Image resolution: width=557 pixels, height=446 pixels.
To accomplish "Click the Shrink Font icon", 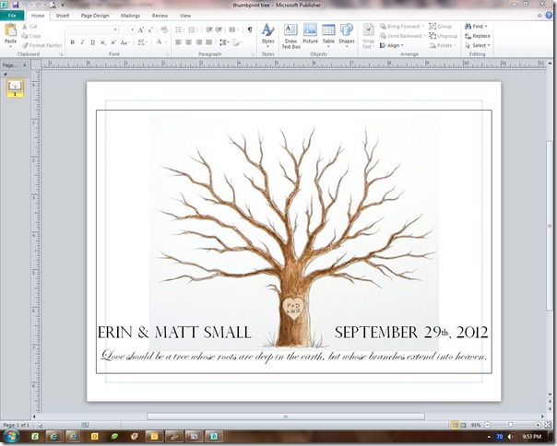I will pyautogui.click(x=150, y=29).
